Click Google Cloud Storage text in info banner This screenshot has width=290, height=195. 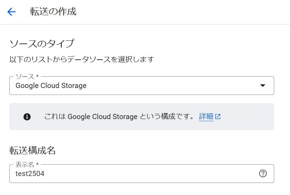click(102, 117)
